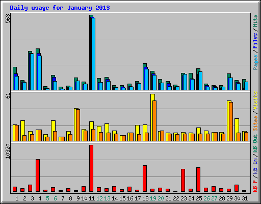Click the red kB bar for day 25
Screen dimensions: 261x204
198,180
